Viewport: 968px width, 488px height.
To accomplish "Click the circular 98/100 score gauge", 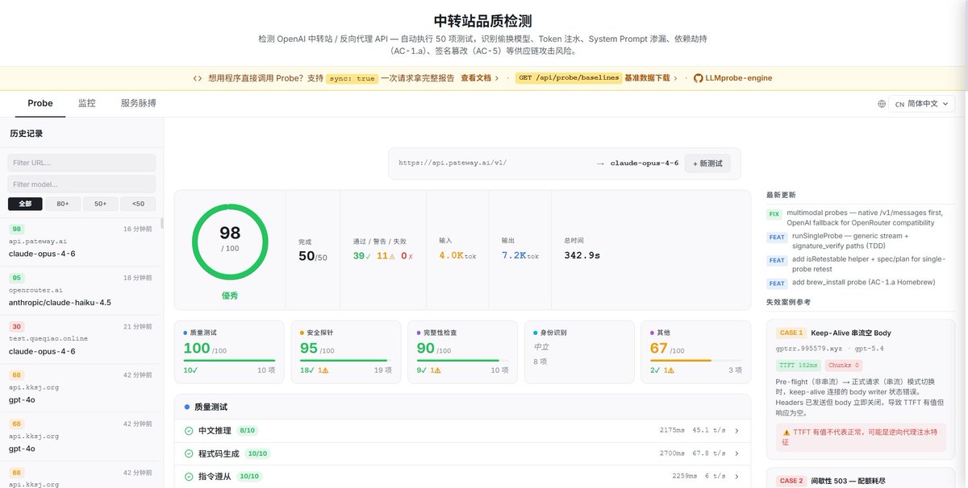I will 230,242.
